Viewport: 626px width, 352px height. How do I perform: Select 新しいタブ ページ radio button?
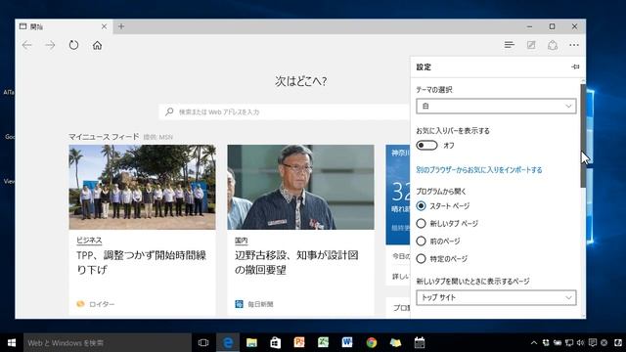tap(421, 224)
